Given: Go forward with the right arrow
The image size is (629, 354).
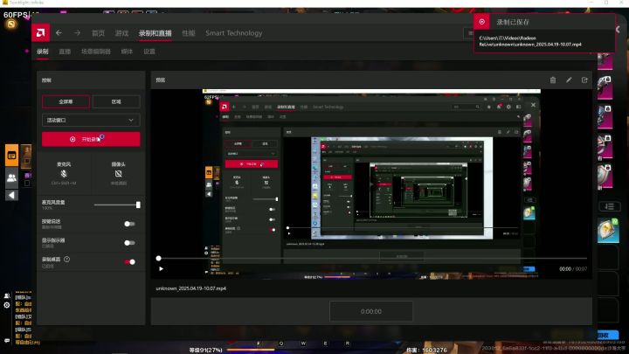Looking at the screenshot, I should click(x=77, y=33).
